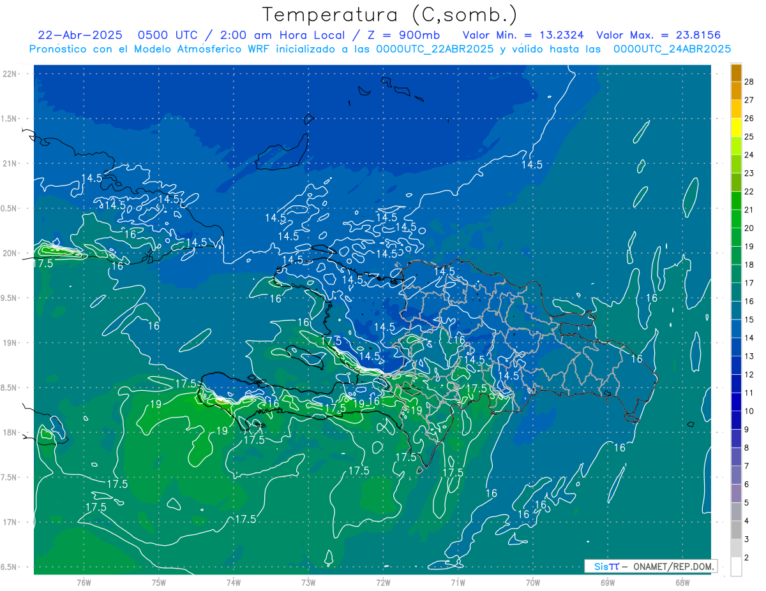Click the '22N' latitude axis label
This screenshot has height=591, width=766.
(10, 73)
